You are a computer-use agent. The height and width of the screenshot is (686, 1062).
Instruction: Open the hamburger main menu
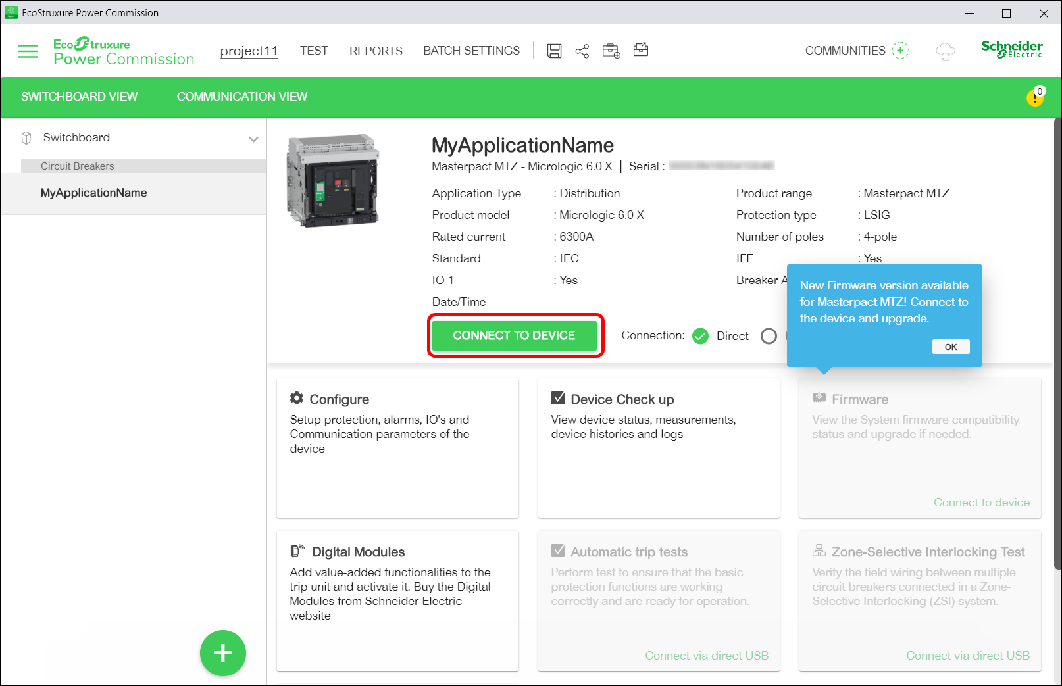point(28,51)
